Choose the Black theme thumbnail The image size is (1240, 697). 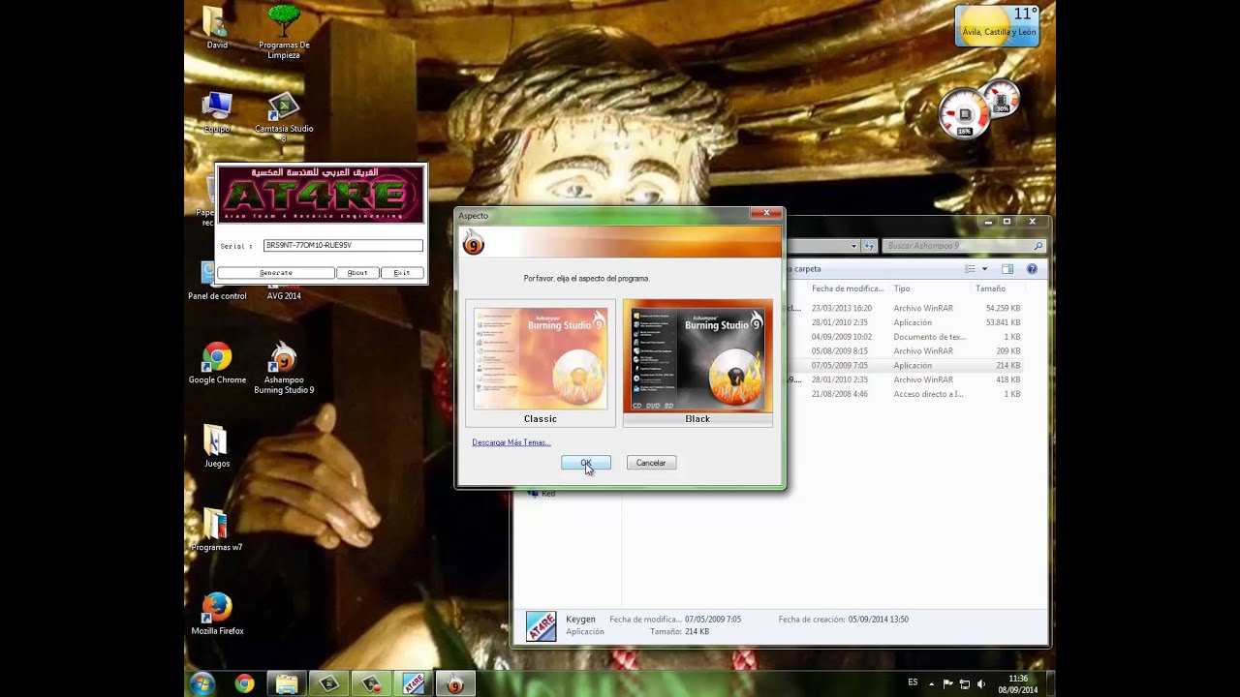tap(697, 363)
